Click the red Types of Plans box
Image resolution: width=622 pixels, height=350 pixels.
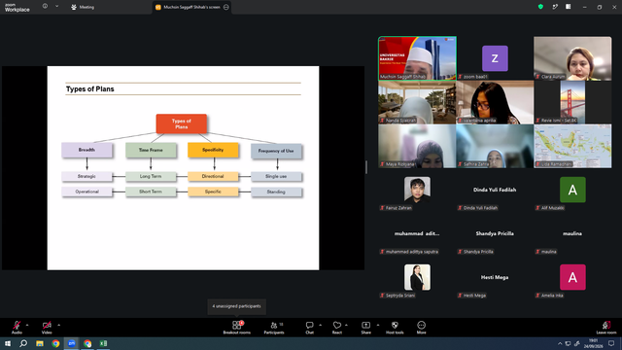tap(182, 123)
